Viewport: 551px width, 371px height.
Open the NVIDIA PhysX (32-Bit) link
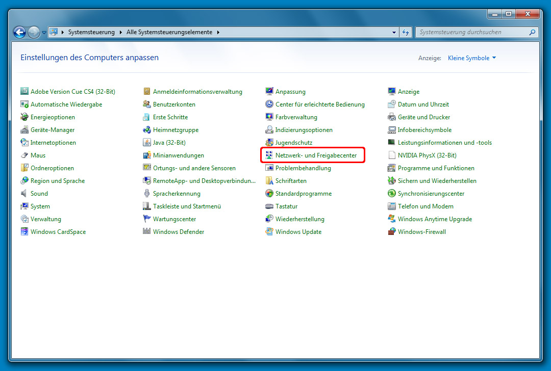[x=428, y=155]
